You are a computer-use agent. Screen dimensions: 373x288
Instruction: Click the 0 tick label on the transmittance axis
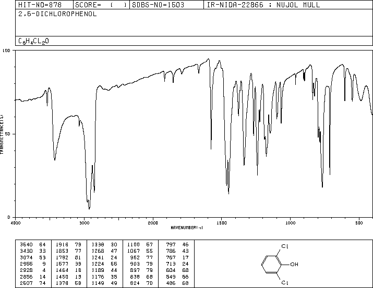9,217
